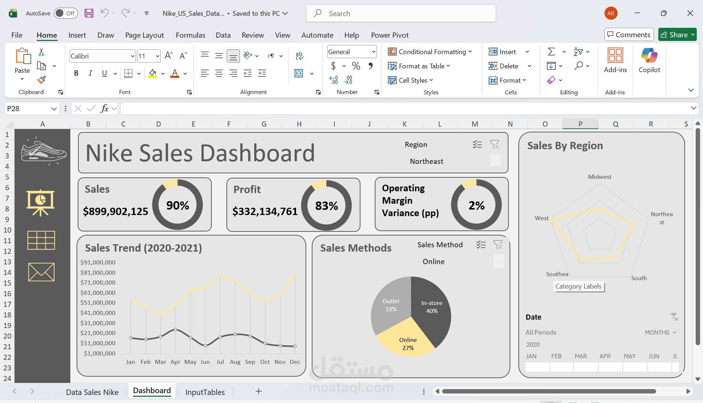This screenshot has width=703, height=403.
Task: Click the Wrap Text icon
Action: [299, 56]
